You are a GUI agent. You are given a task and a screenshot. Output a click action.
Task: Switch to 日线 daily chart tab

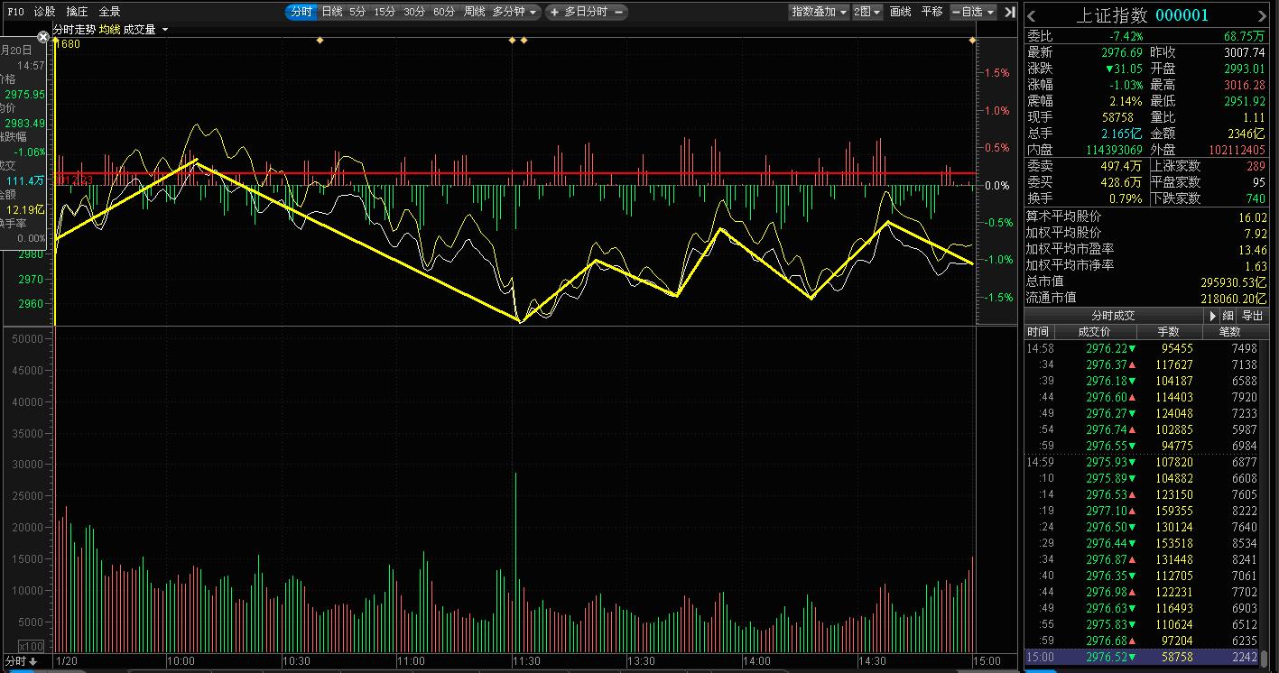pos(332,12)
